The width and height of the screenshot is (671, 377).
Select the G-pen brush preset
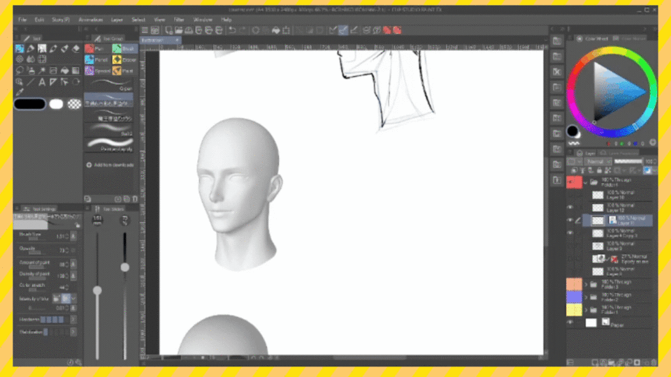(x=109, y=84)
